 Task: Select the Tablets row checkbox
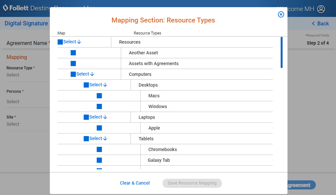tap(86, 139)
